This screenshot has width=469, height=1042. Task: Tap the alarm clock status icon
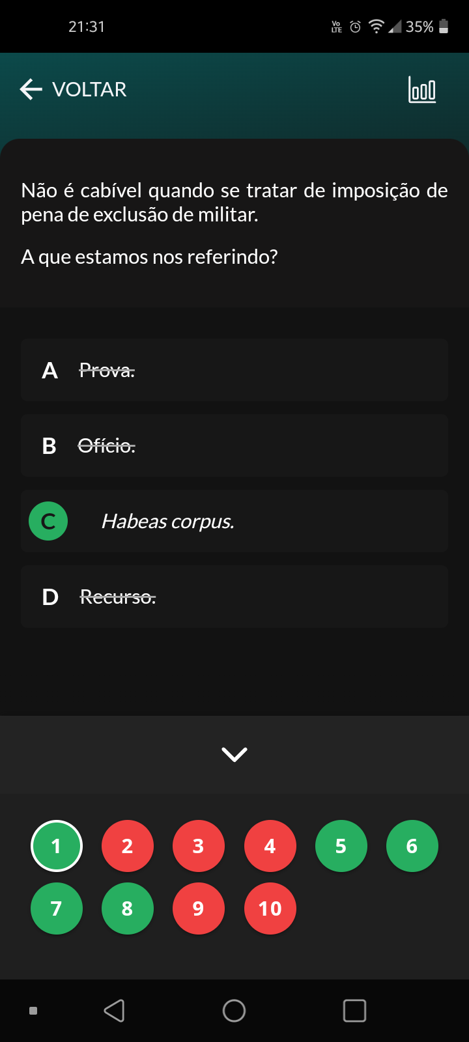[x=355, y=27]
